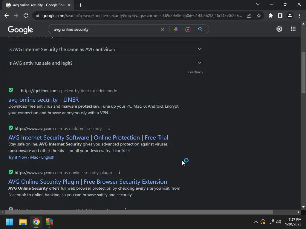Reload the Google search page

[26, 16]
